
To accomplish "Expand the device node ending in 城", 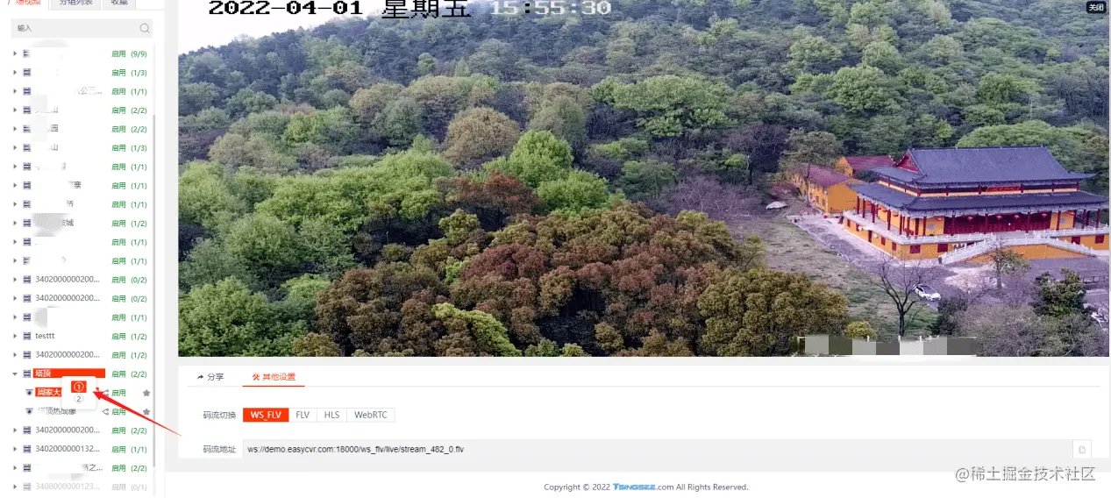I will point(15,223).
